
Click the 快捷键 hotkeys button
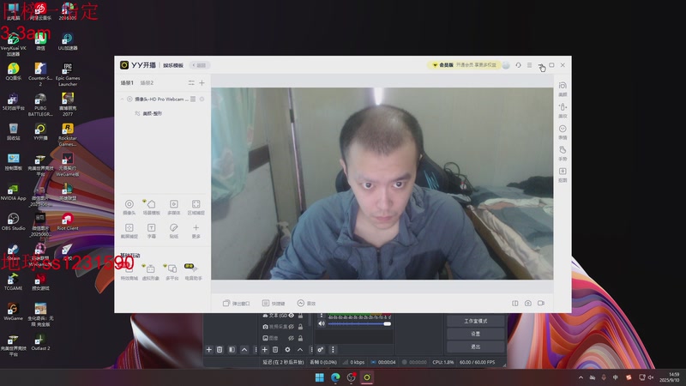(274, 304)
